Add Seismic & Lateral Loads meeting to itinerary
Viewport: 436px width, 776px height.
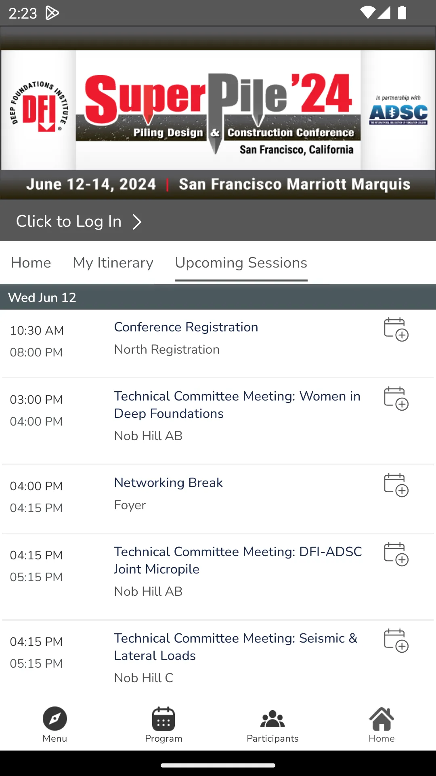(x=396, y=641)
